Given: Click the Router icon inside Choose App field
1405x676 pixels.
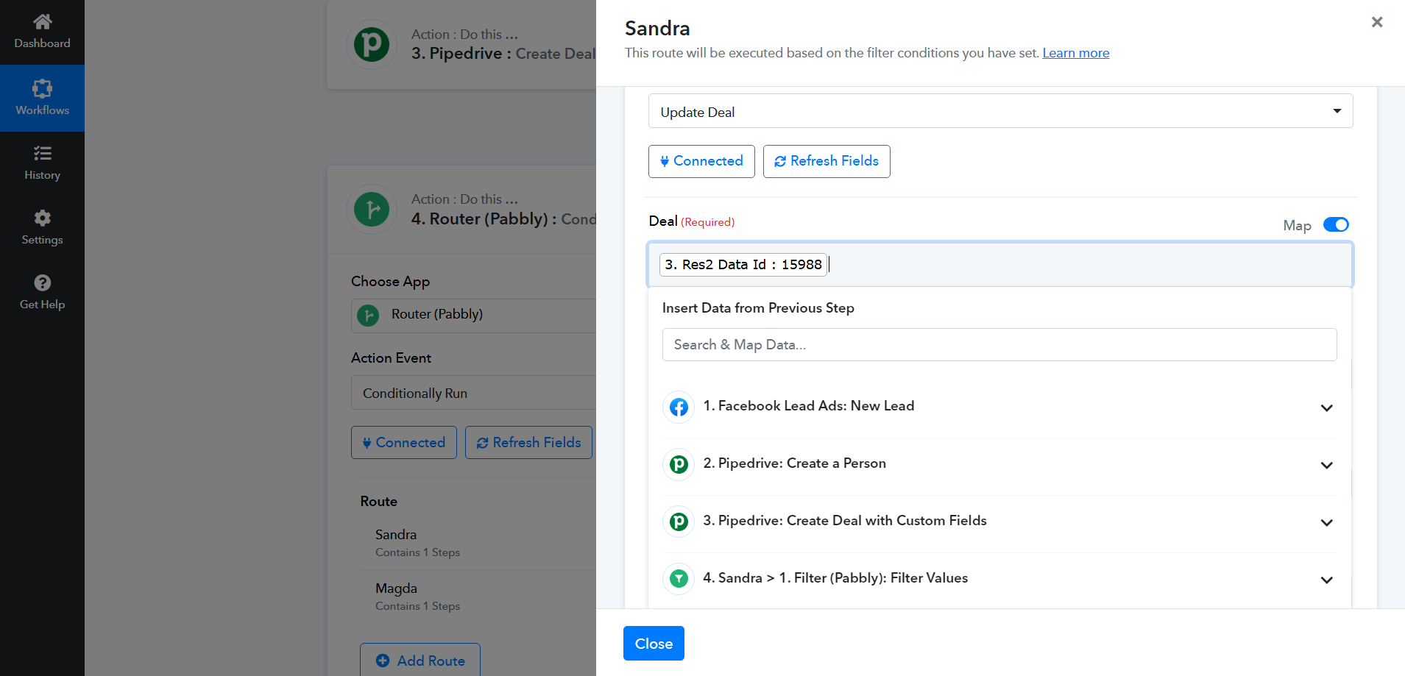Looking at the screenshot, I should (x=368, y=316).
